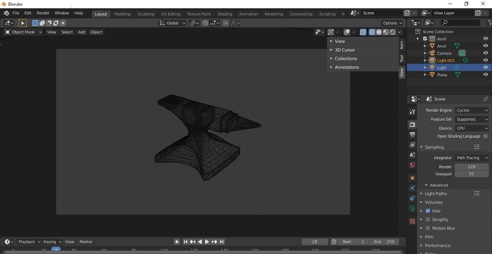The width and height of the screenshot is (492, 254).
Task: Pin the Scene properties panel
Action: [485, 99]
